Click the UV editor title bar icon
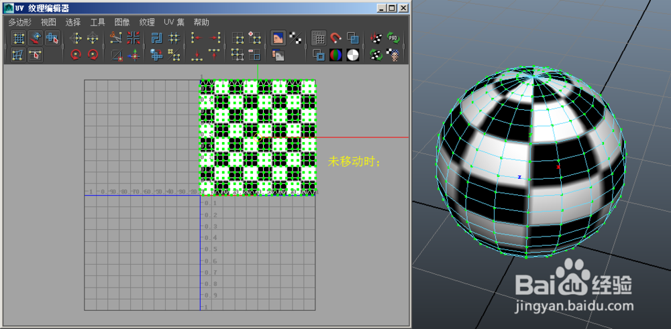Image resolution: width=671 pixels, height=329 pixels. [9, 8]
